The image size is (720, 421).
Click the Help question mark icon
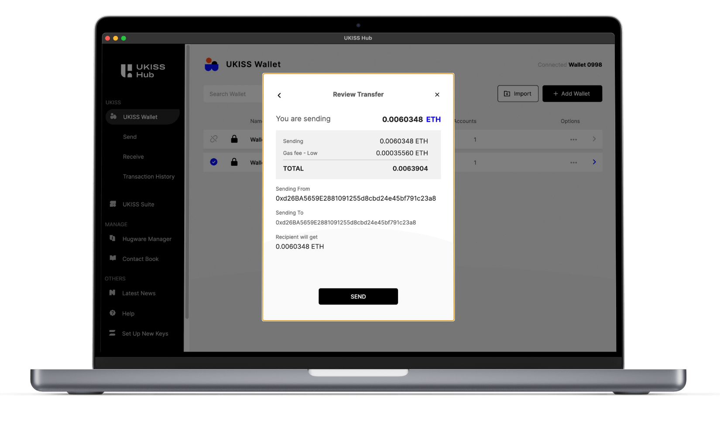[113, 313]
